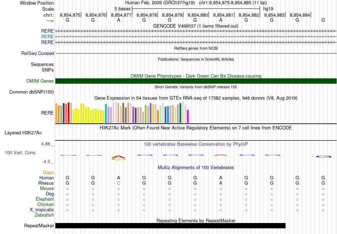Screen dimensions: 337x234
Task: Select the Zebrafish alignment row label
Action: pyautogui.click(x=44, y=215)
